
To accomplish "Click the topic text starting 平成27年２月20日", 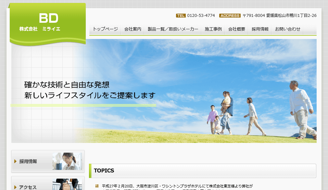I will point(177,186).
